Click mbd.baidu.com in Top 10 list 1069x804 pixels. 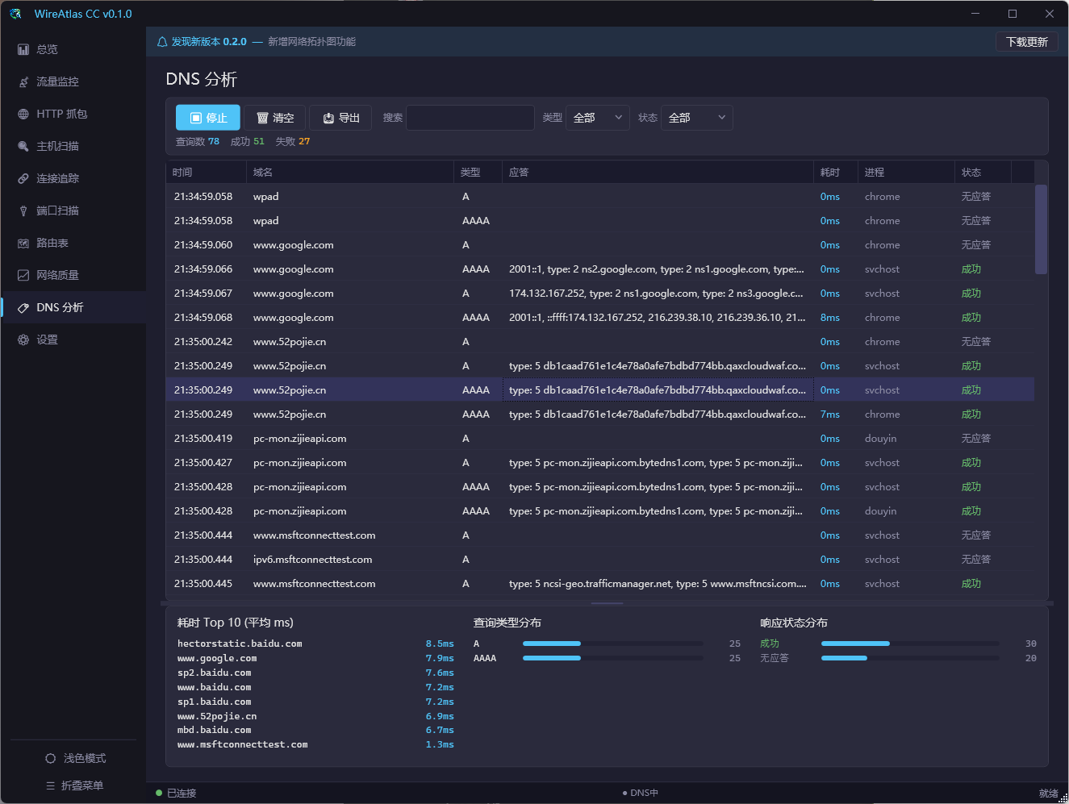pos(214,730)
